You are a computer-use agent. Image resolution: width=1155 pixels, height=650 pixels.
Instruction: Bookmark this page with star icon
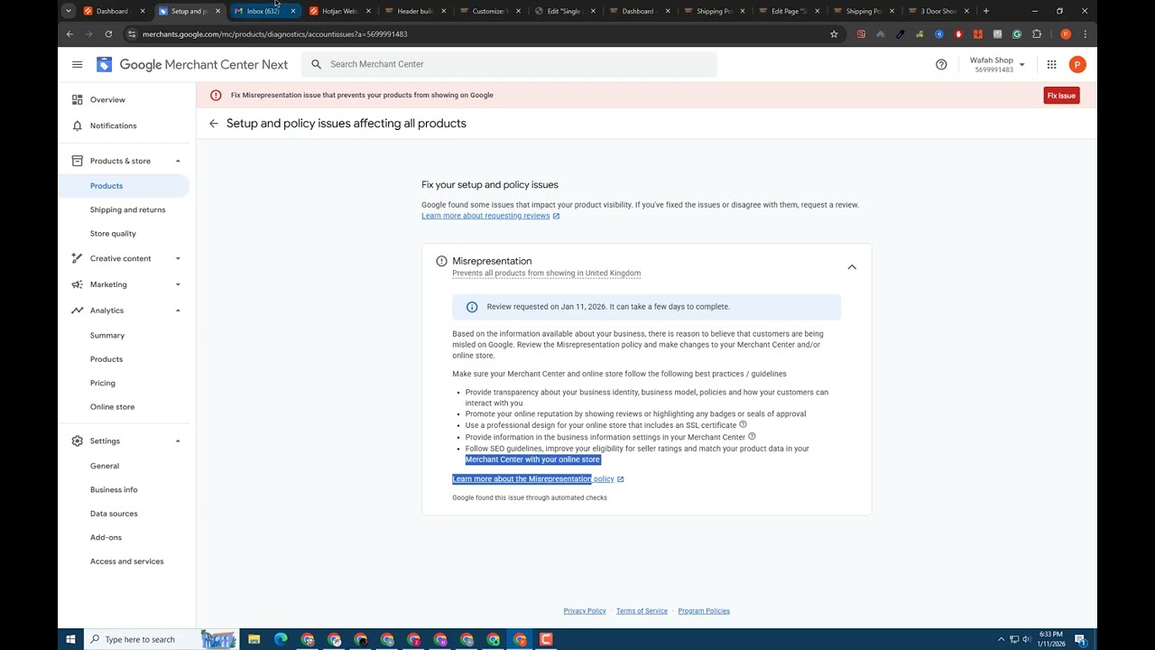(x=834, y=34)
